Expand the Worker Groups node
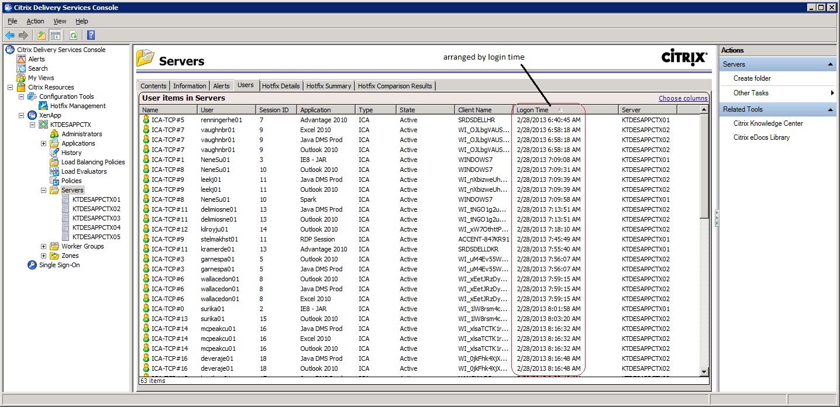 point(43,246)
